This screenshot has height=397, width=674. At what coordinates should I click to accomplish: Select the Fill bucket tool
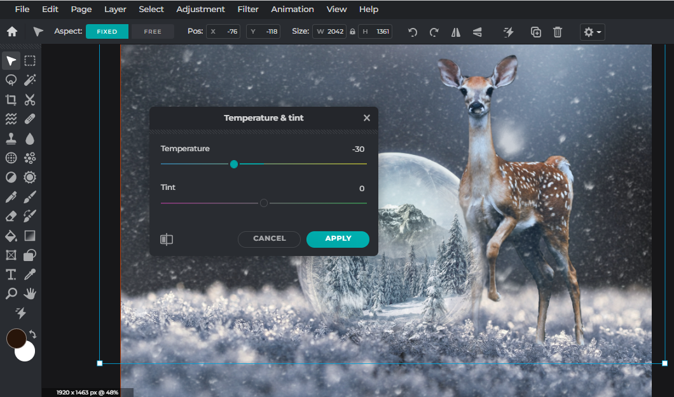click(10, 236)
